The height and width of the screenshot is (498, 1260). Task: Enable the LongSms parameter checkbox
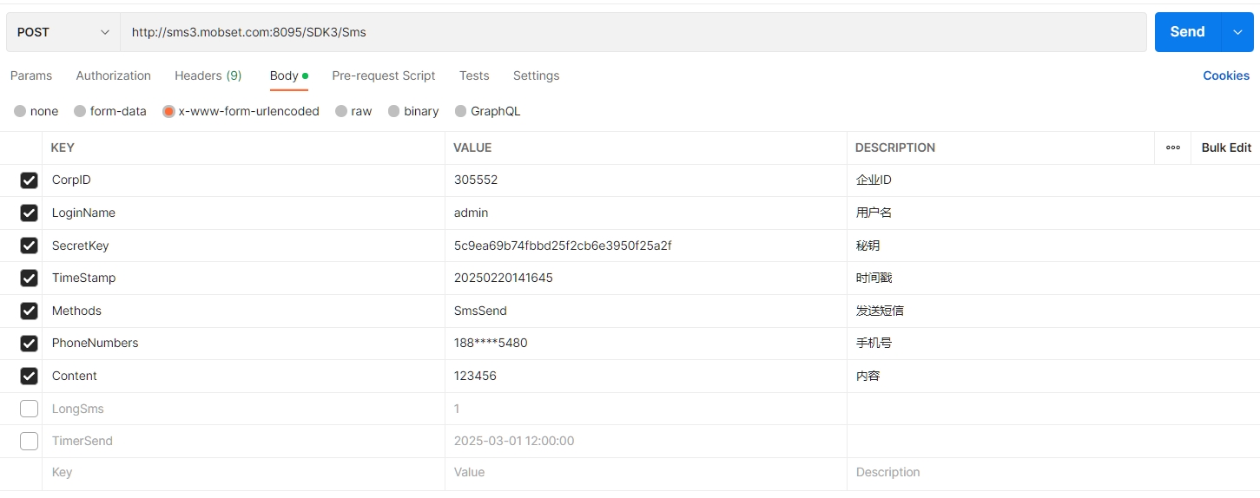pos(29,409)
